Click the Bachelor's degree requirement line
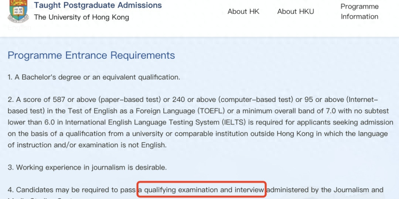399x199 pixels. [94, 77]
